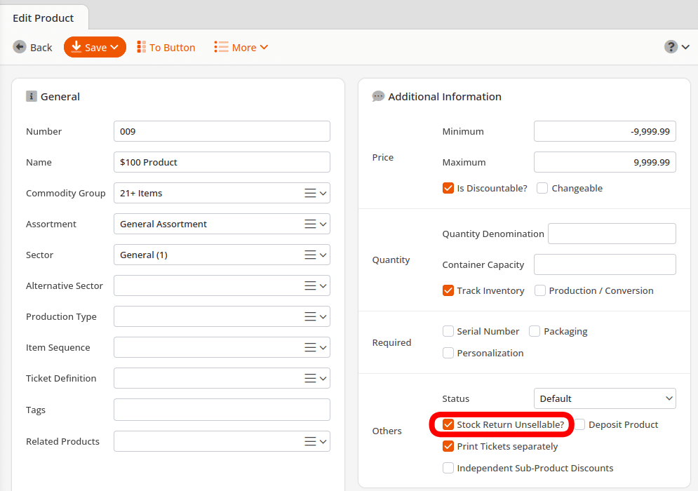
Task: Open list picker icon for Commodity Group
Action: point(310,194)
